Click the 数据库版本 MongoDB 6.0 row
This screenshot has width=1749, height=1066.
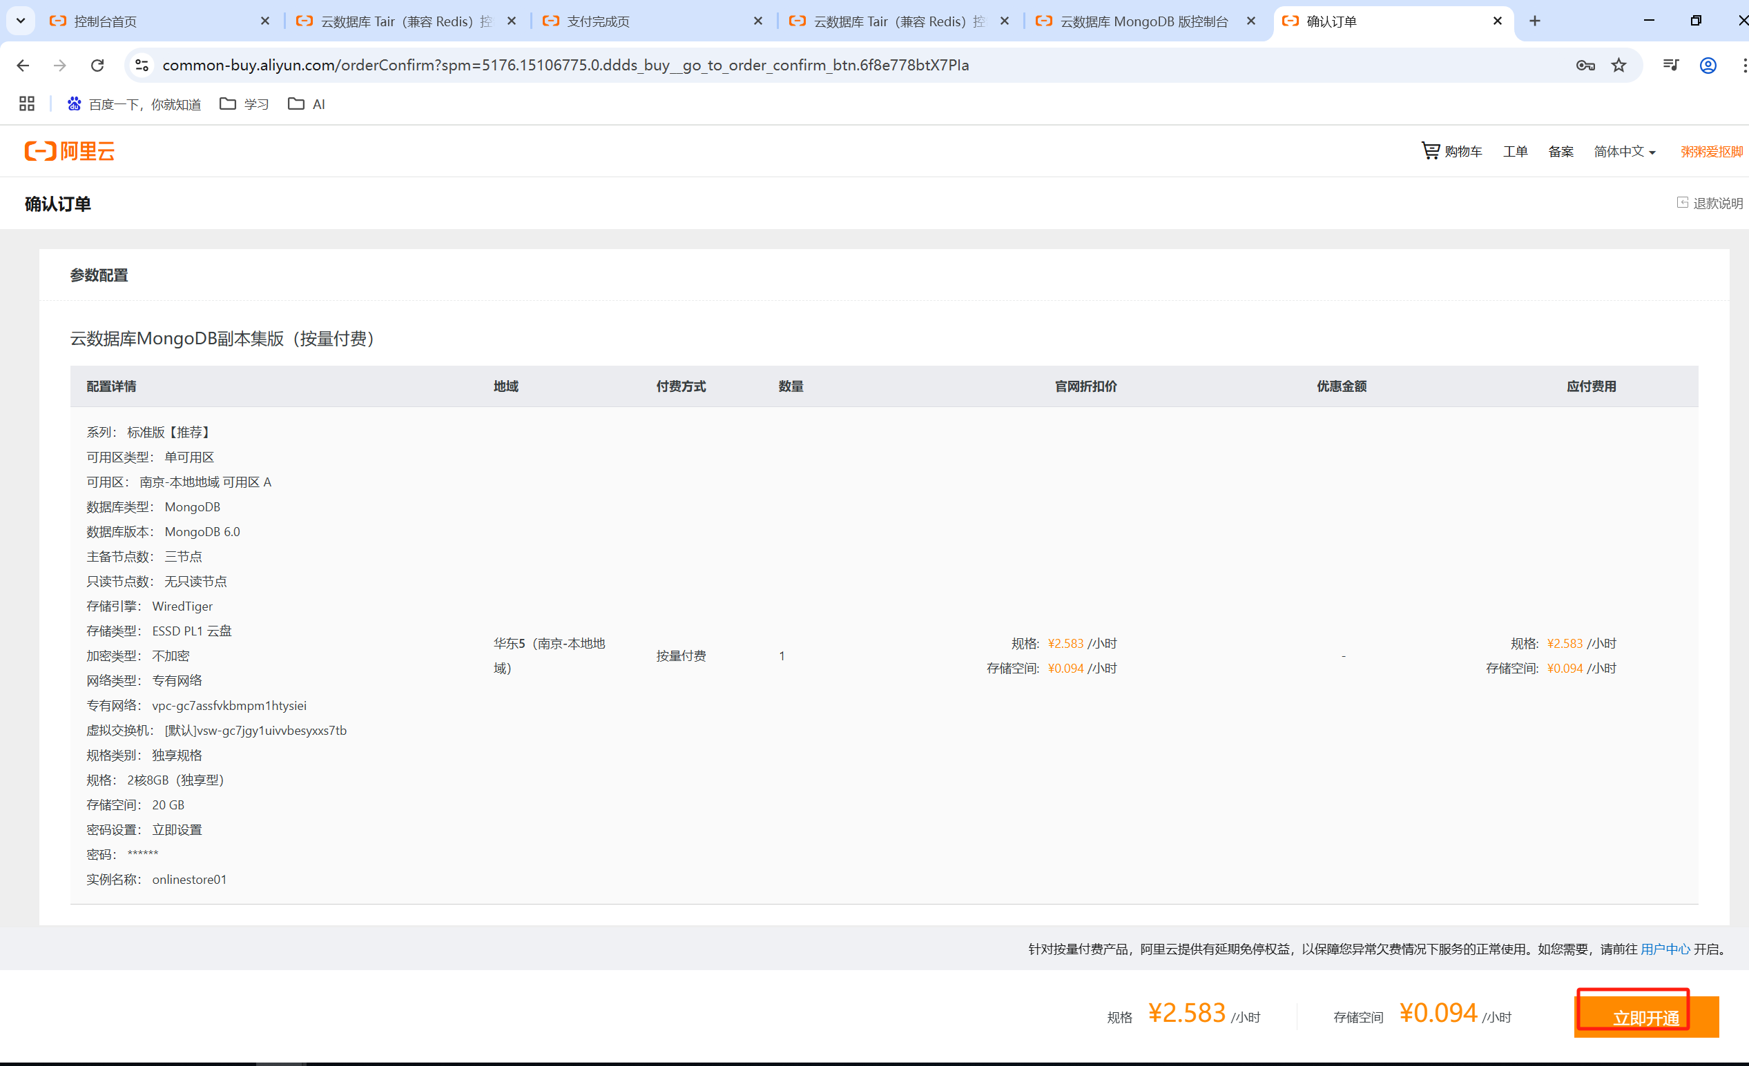pos(163,532)
